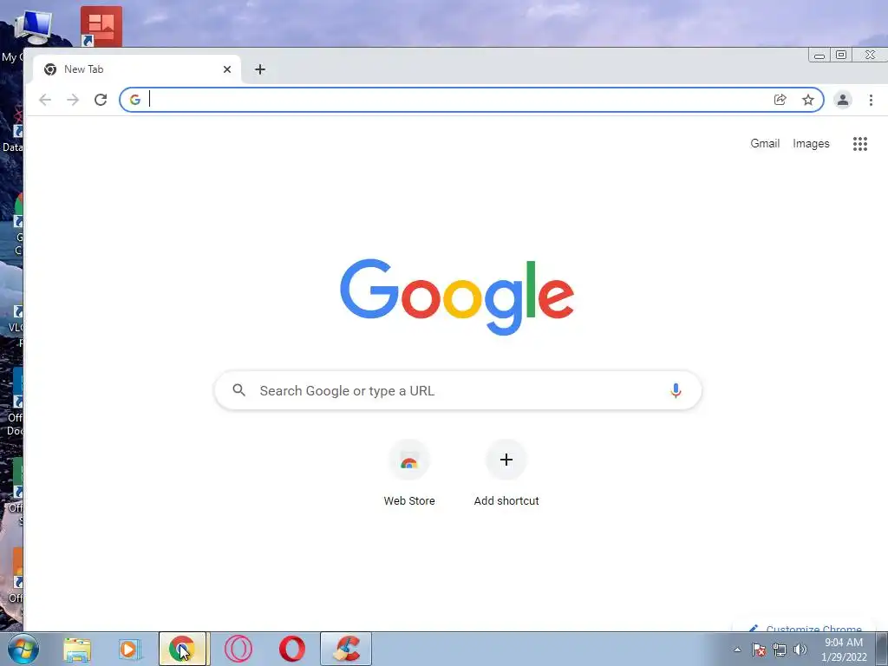
Task: Click the Chrome taskbar icon
Action: 182,649
